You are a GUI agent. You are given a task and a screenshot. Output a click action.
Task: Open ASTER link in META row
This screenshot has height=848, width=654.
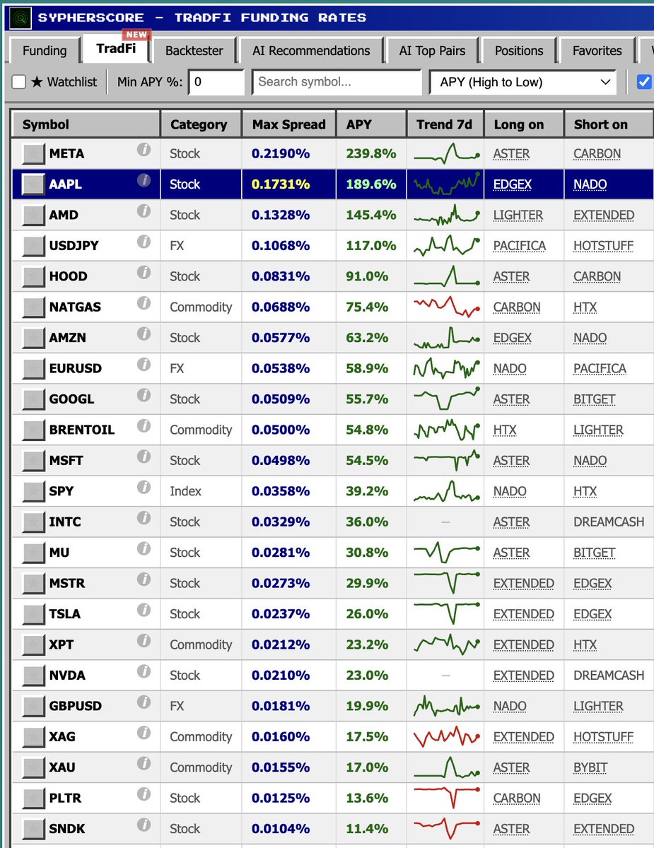tap(511, 153)
